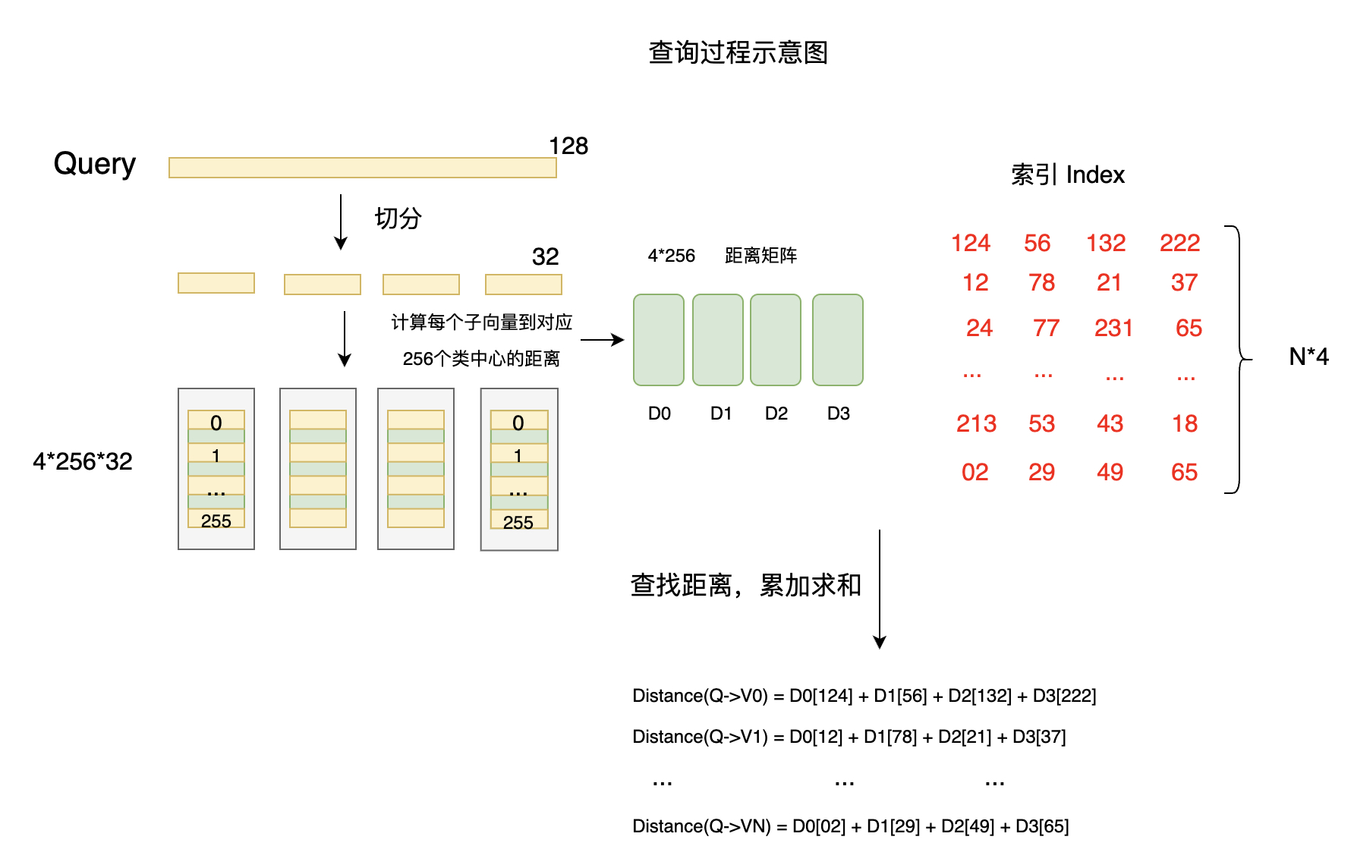
Task: Select the green block above D0
Action: (x=659, y=340)
